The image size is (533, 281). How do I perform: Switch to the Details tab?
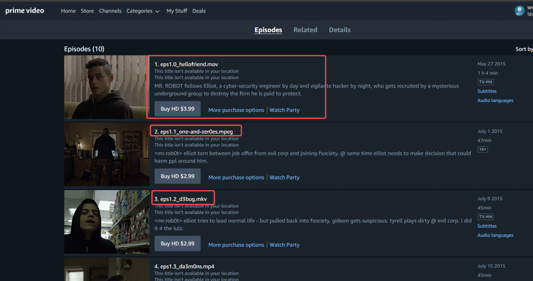point(340,30)
